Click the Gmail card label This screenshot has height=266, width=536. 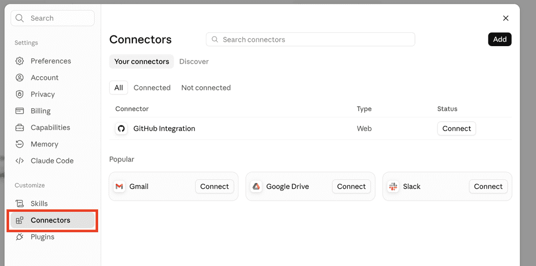[x=139, y=186]
